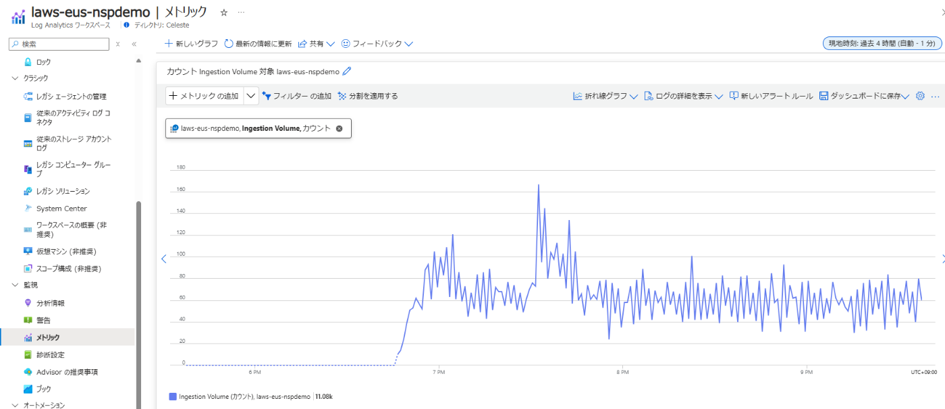This screenshot has height=409, width=945.
Task: Click the star favorite icon near title
Action: tap(224, 13)
